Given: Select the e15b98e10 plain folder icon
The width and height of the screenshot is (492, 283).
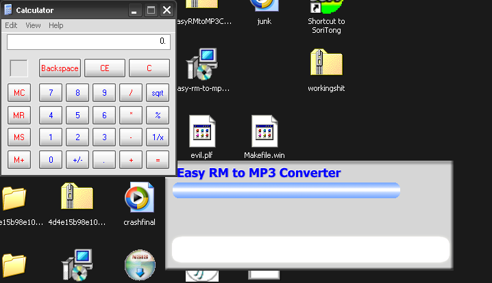Looking at the screenshot, I should click(14, 198).
